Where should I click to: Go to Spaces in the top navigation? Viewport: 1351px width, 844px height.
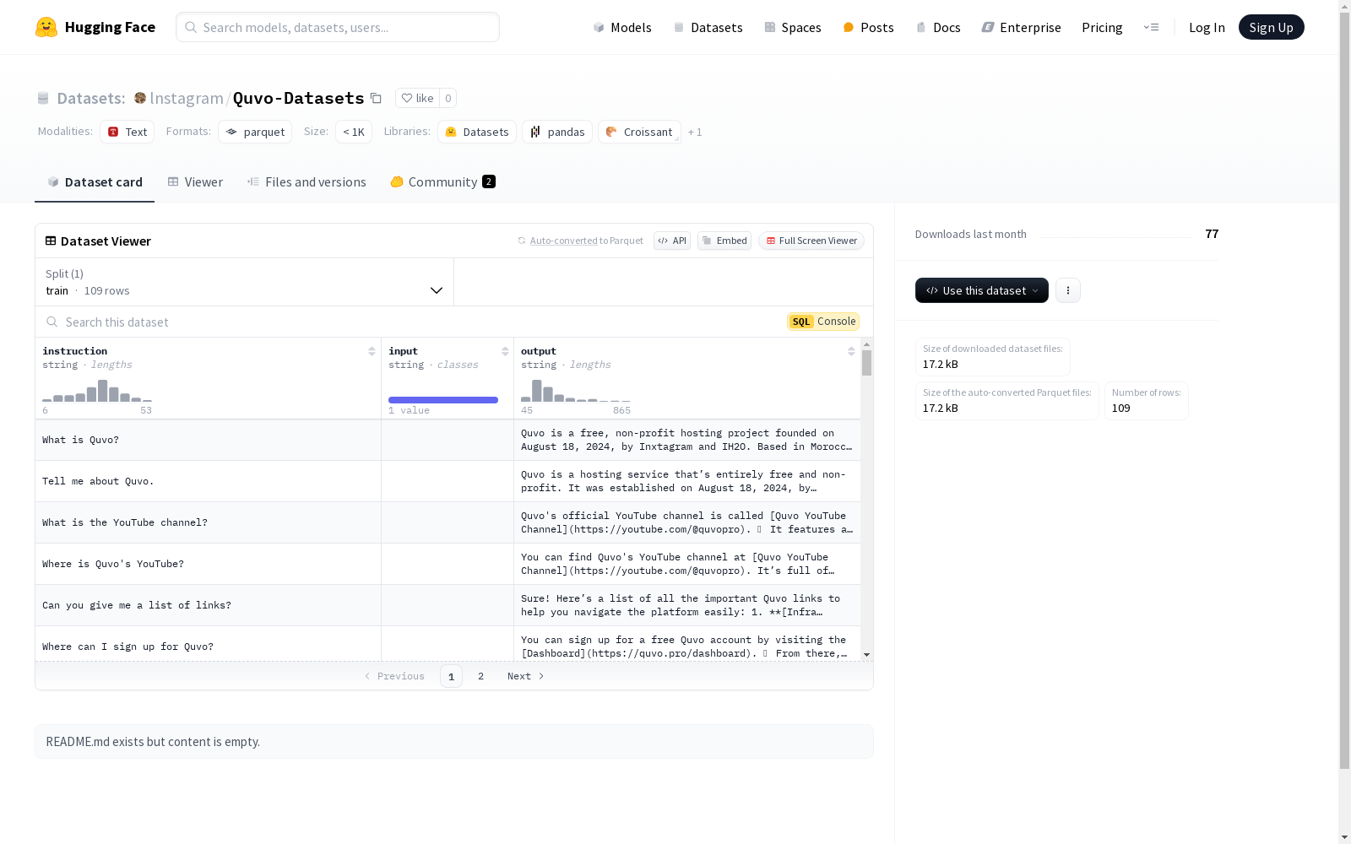point(793,27)
